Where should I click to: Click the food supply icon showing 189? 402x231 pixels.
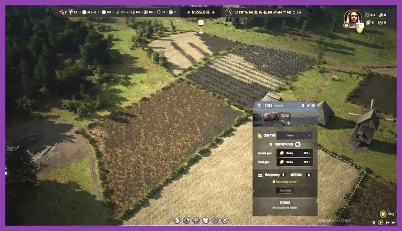[104, 12]
